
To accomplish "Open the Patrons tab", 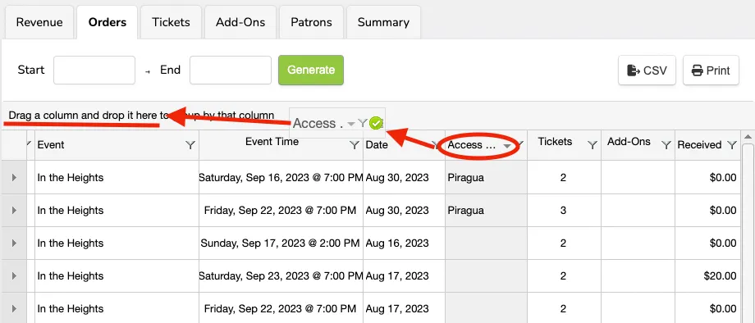I will pyautogui.click(x=312, y=23).
